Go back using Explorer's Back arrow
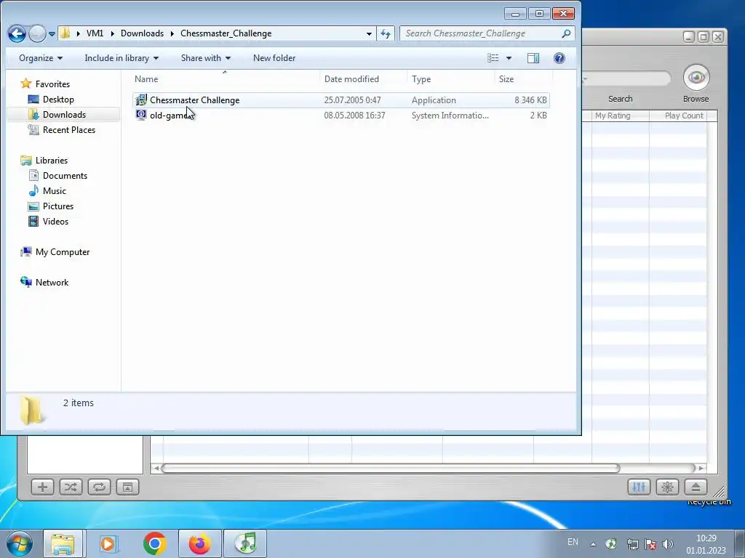This screenshot has height=558, width=745. [17, 33]
